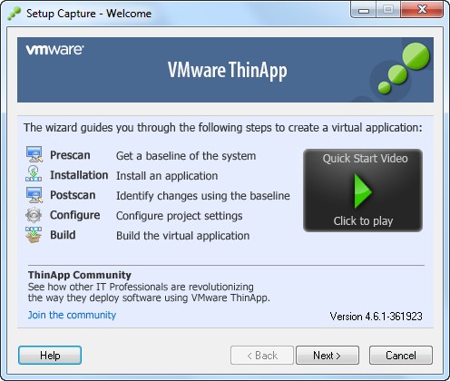Click the Help button

50,356
